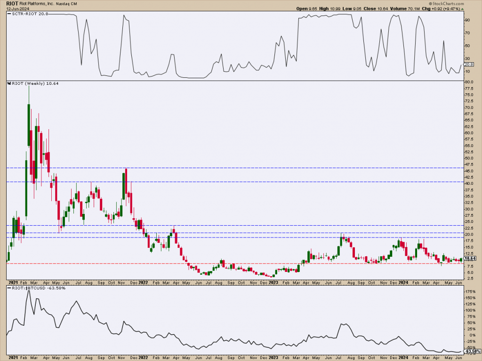
Task: Select the '12-Jun-2024' chart date
Action: coord(17,8)
